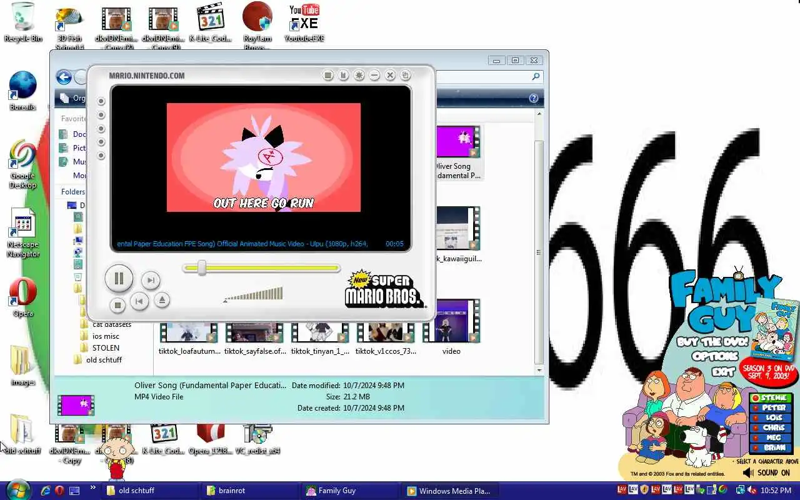
Task: Open the YouTubeEXE desktop shortcut
Action: (304, 22)
